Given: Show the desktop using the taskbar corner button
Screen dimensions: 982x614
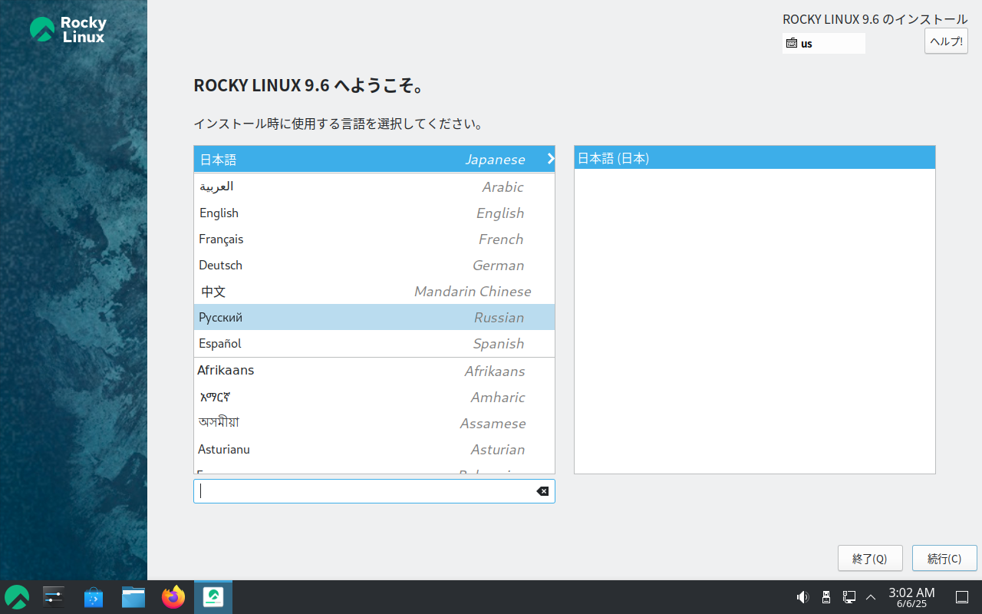Looking at the screenshot, I should click(x=962, y=597).
